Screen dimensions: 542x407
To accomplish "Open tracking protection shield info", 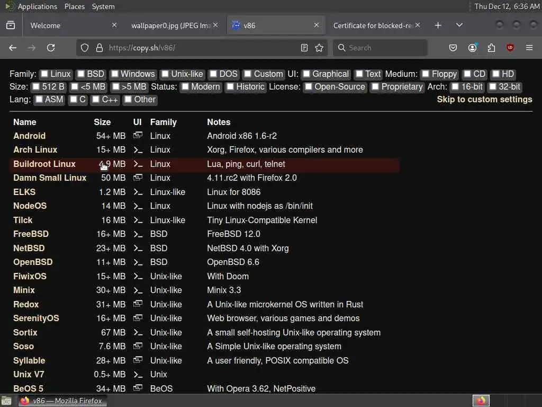I will click(x=85, y=48).
